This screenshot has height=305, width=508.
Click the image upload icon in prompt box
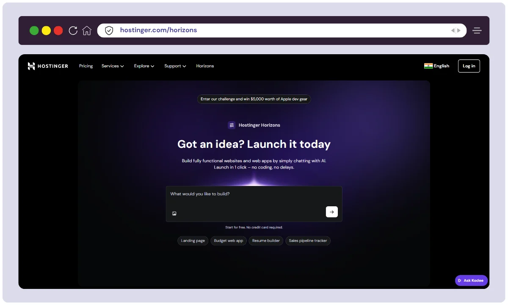[174, 213]
